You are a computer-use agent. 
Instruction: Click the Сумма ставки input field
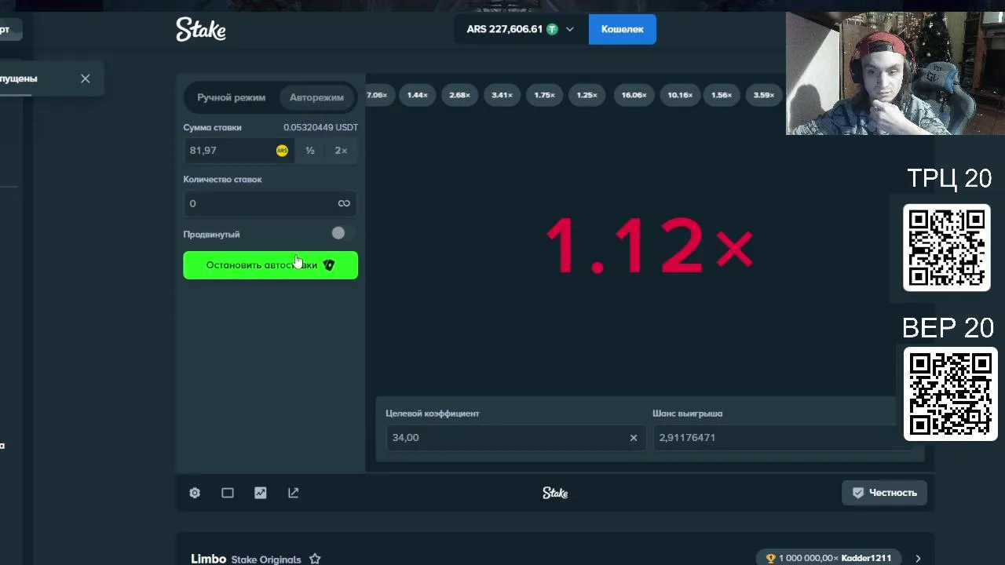point(239,151)
